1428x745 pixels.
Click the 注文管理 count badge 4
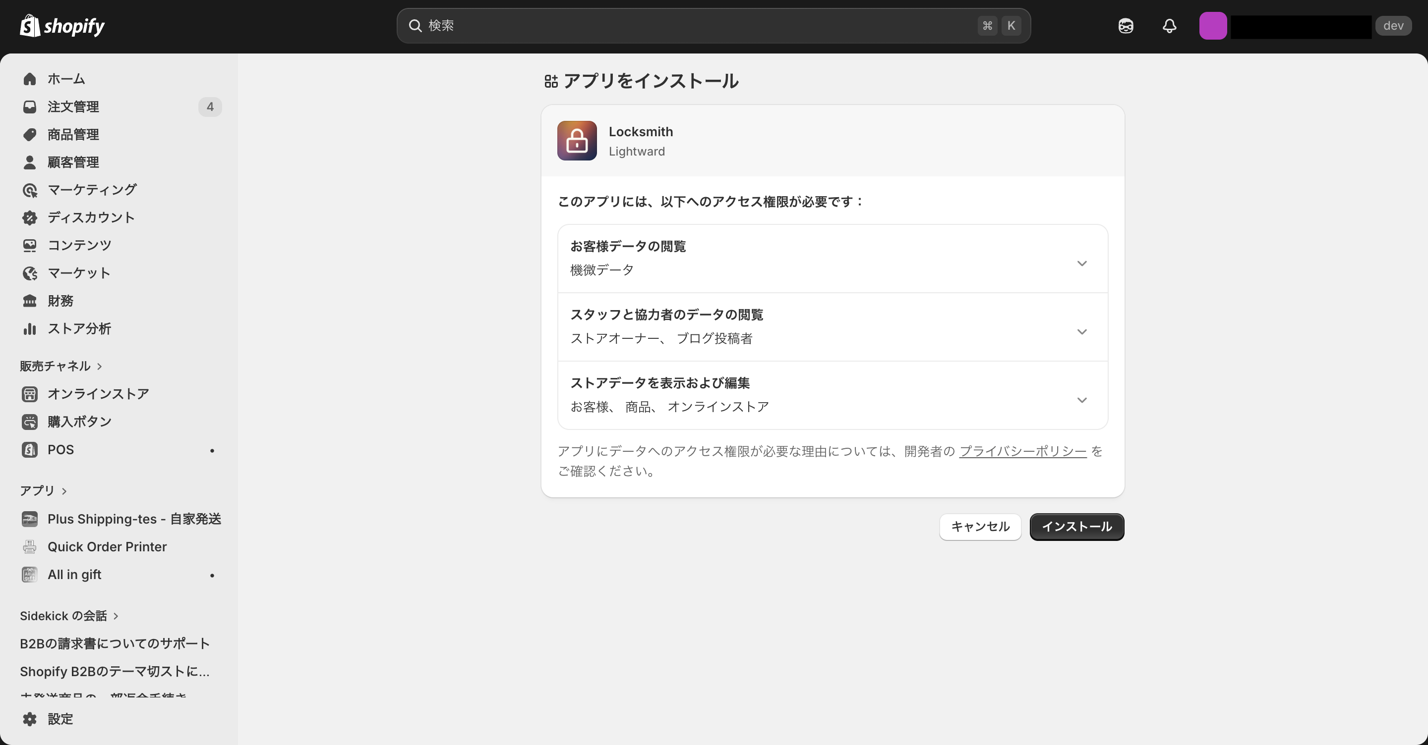pos(210,107)
